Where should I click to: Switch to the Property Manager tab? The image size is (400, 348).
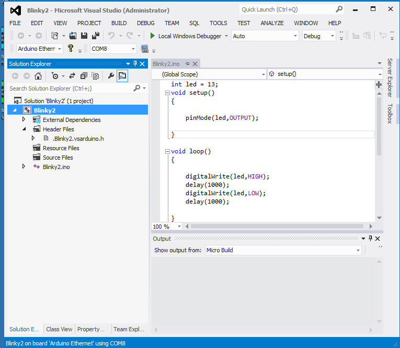[91, 329]
